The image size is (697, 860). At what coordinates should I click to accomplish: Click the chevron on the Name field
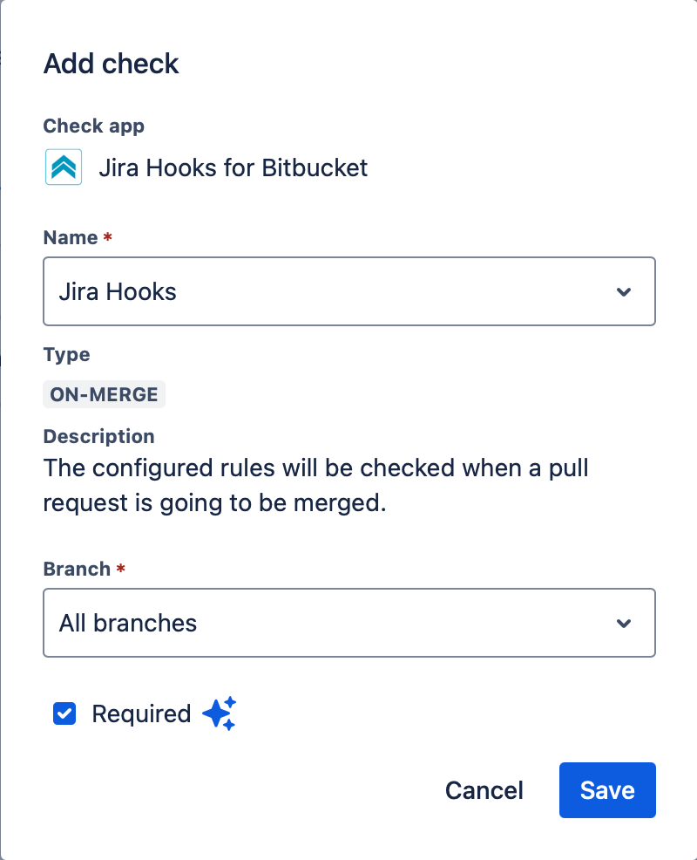click(624, 291)
